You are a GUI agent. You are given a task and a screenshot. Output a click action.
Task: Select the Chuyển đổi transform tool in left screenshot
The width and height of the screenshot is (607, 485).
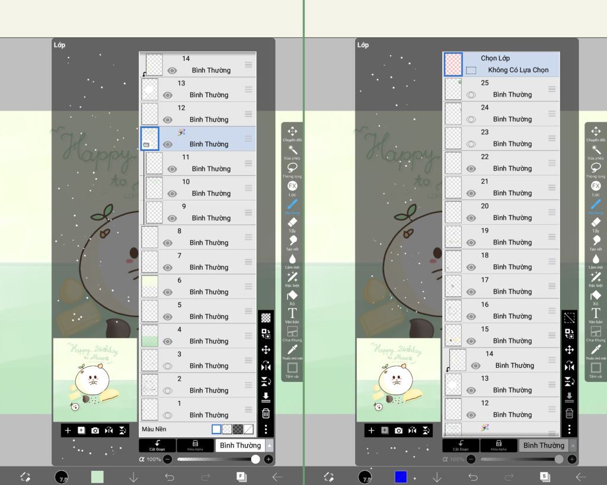(x=292, y=133)
